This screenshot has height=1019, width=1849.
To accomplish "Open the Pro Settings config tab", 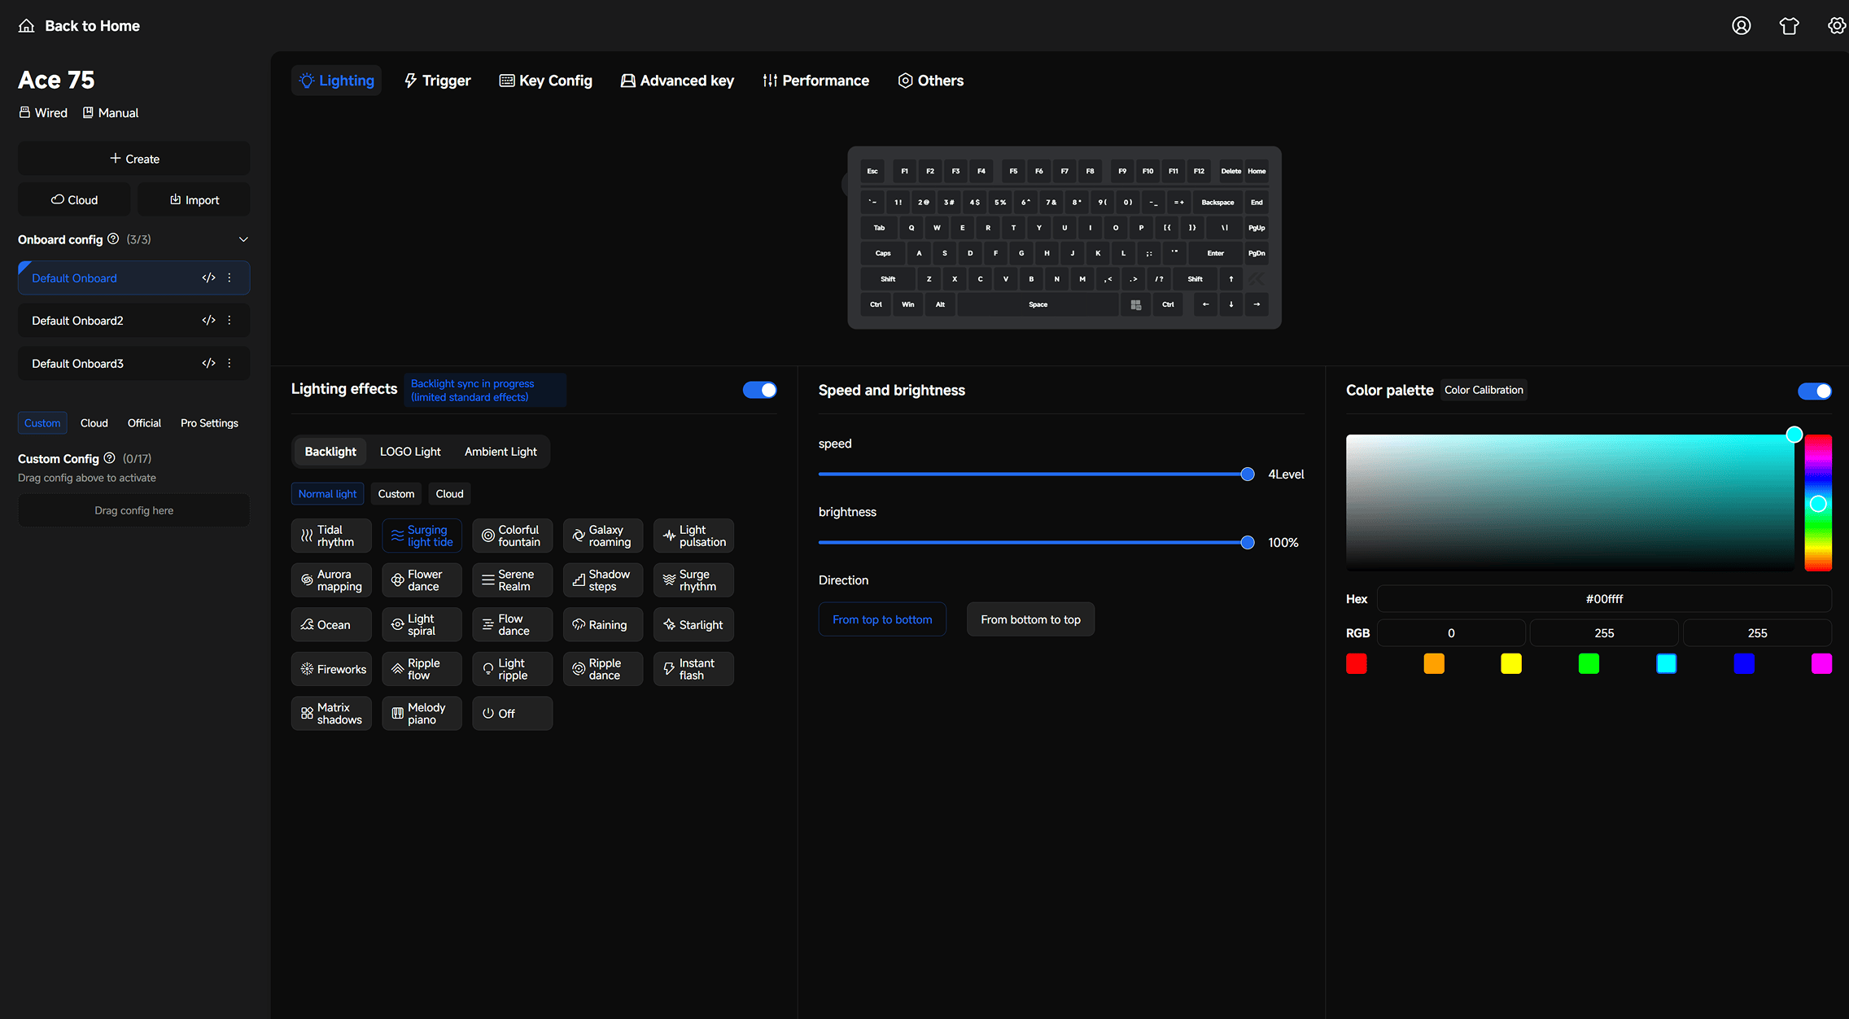I will pos(209,423).
